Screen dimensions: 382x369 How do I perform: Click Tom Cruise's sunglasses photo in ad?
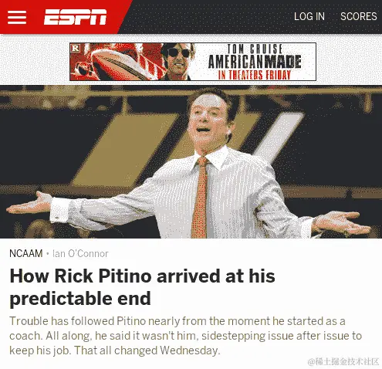178,61
